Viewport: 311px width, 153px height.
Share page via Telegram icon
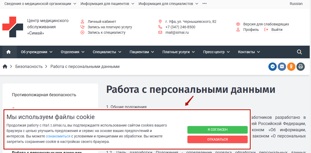point(272,67)
